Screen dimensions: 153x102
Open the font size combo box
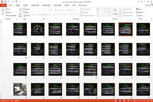pyautogui.click(x=46, y=10)
